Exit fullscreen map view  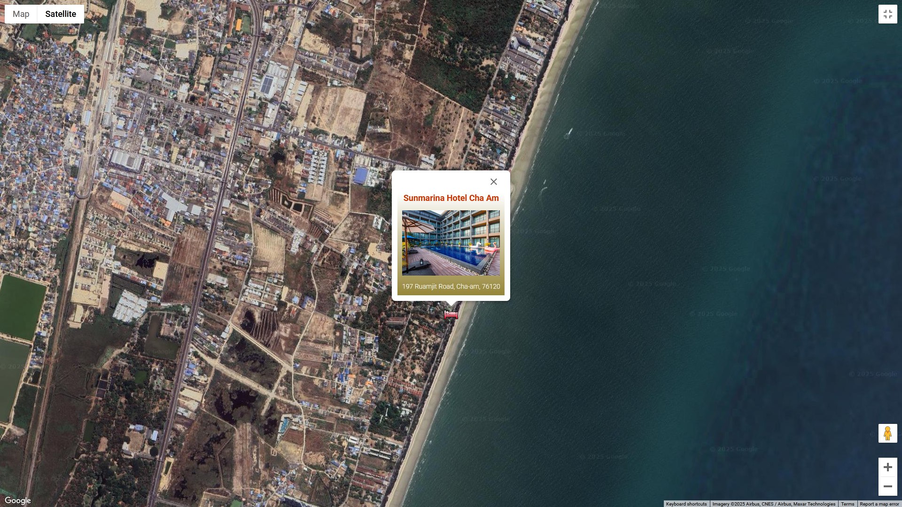coord(887,14)
